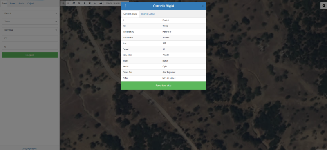Click the Mahalle/Köy label in the table
327x150 pixels.
point(128,32)
